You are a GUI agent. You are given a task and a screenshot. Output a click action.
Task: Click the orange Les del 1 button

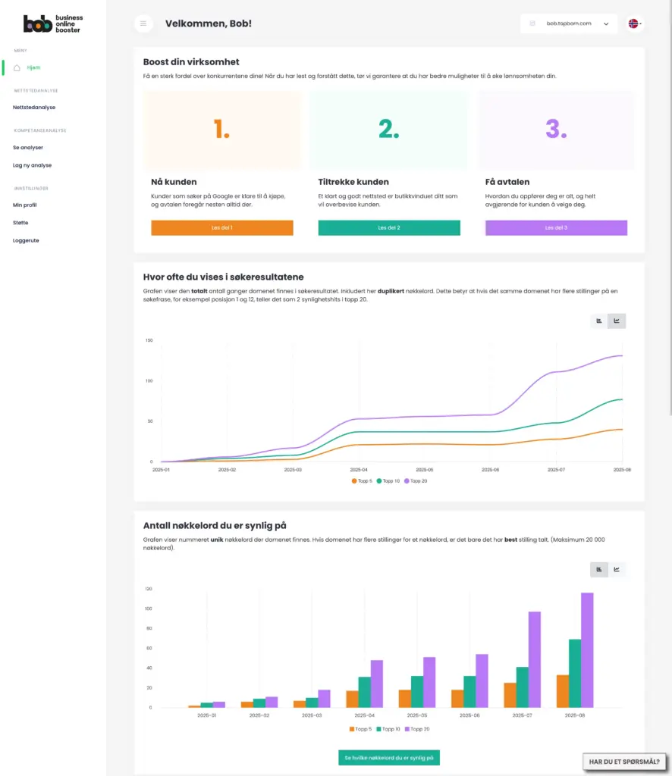[222, 228]
